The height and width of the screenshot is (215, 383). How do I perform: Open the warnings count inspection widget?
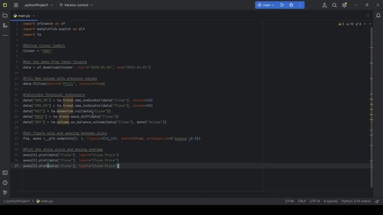coord(341,24)
